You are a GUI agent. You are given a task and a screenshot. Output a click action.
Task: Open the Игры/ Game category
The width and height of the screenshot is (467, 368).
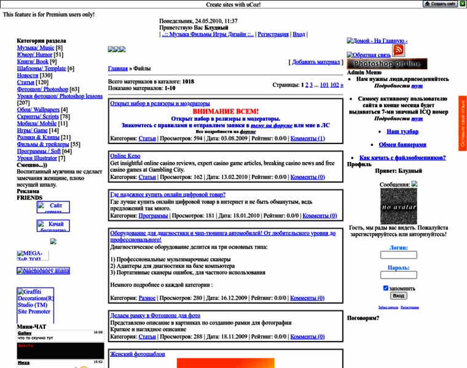coord(32,130)
